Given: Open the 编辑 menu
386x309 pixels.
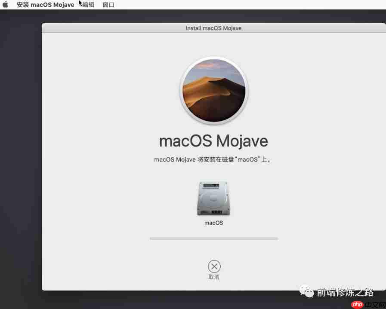Looking at the screenshot, I should (88, 5).
